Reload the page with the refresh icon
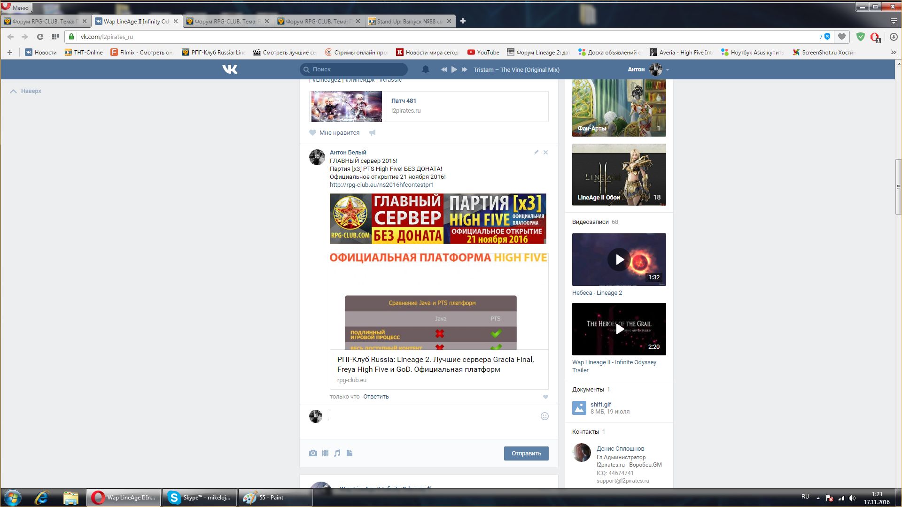The width and height of the screenshot is (902, 507). [40, 37]
